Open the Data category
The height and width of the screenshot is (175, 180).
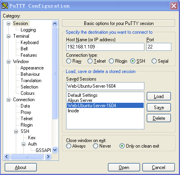[x=25, y=106]
